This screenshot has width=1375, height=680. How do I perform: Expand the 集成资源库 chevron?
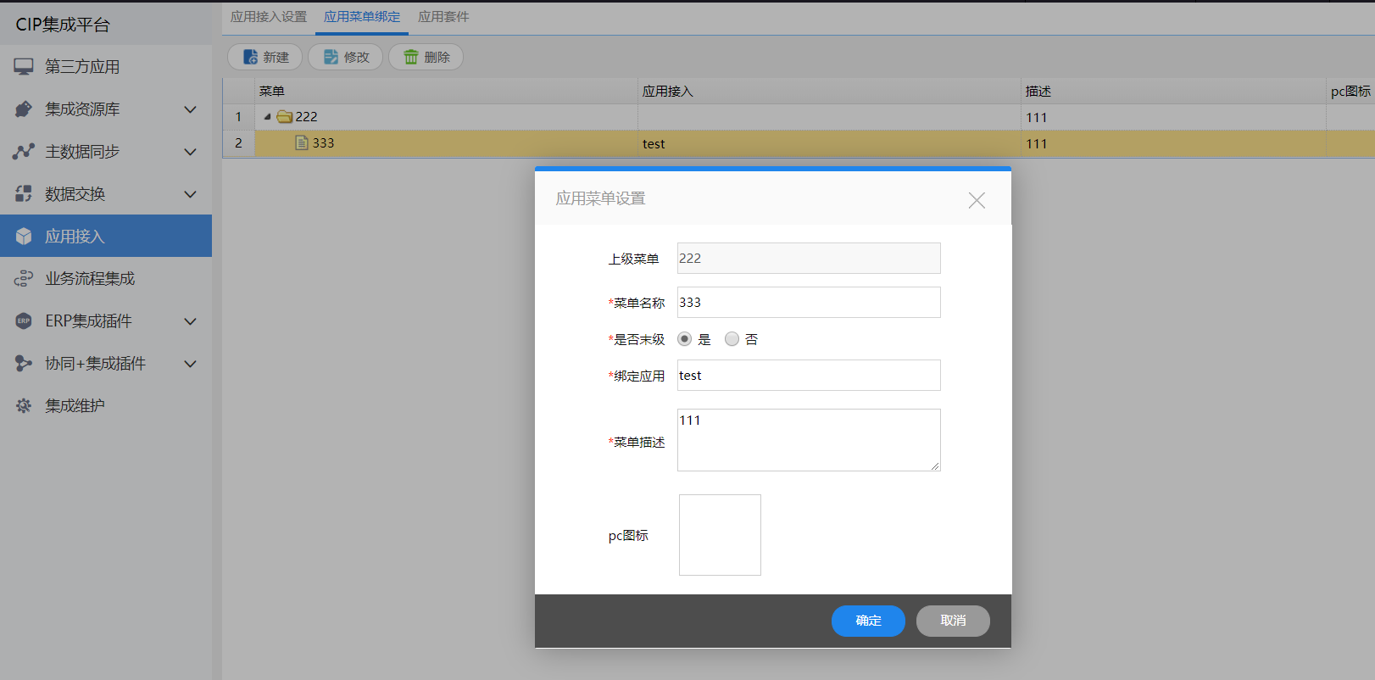(x=191, y=109)
